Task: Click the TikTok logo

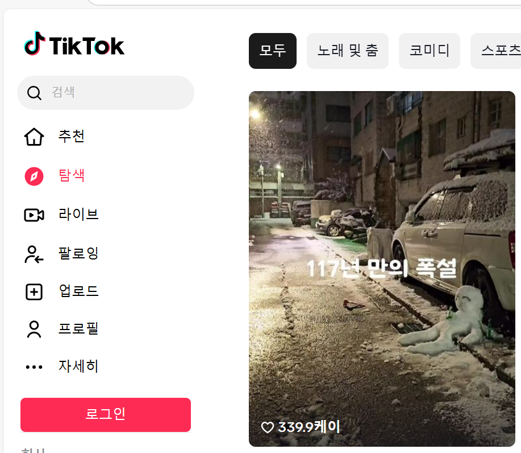Action: pyautogui.click(x=74, y=44)
